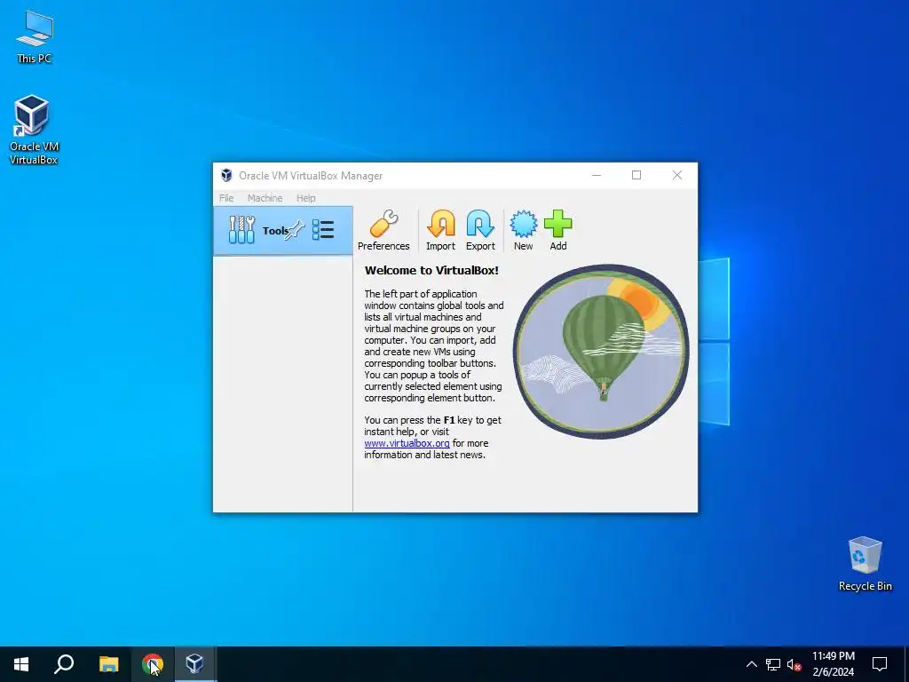Image resolution: width=909 pixels, height=682 pixels.
Task: Click the VirtualBox title bar logo icon
Action: click(x=226, y=175)
